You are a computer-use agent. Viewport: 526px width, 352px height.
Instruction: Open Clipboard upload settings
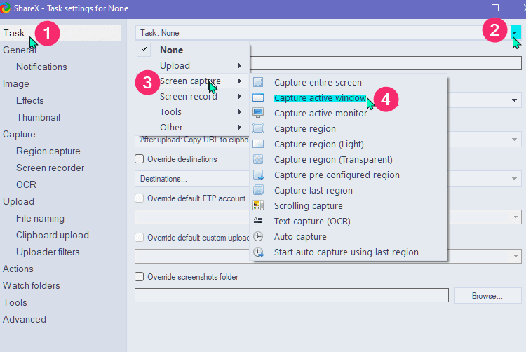click(53, 235)
